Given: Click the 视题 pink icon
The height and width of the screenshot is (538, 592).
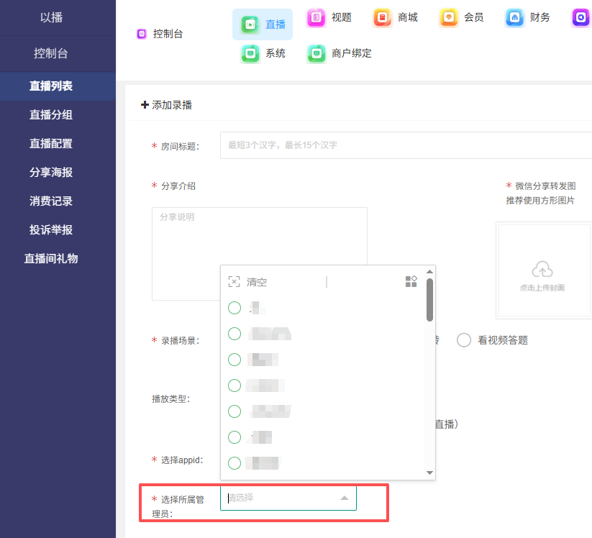Looking at the screenshot, I should click(x=317, y=18).
